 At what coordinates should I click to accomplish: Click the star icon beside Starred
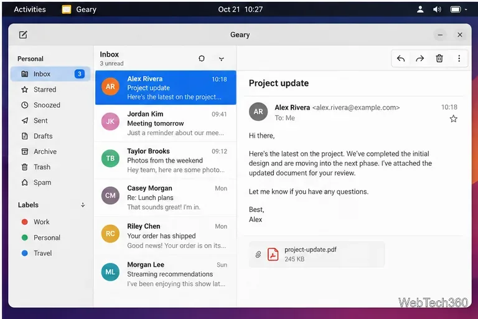tap(25, 90)
